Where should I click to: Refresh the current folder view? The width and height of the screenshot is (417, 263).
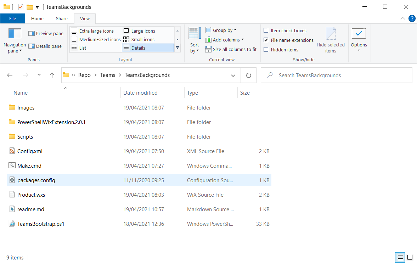click(x=248, y=75)
